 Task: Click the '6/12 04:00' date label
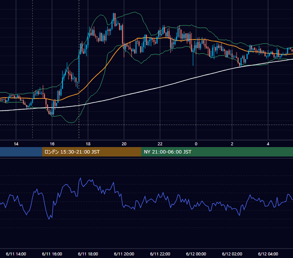point(268,254)
